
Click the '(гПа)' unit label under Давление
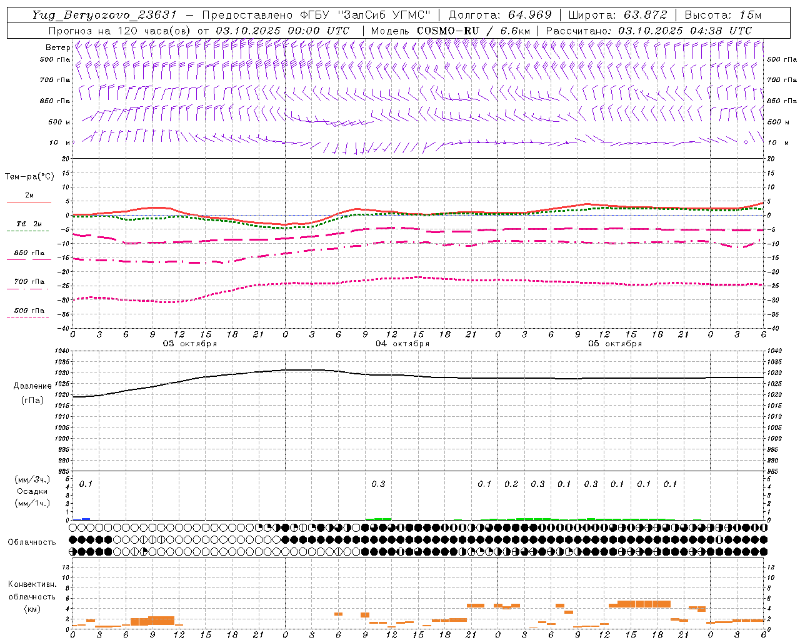pos(32,400)
